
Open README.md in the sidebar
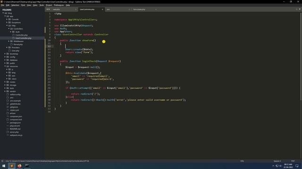tap(15, 129)
